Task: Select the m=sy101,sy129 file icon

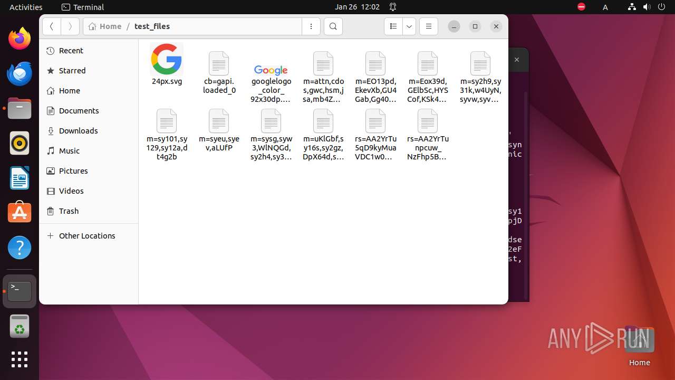Action: pyautogui.click(x=167, y=121)
